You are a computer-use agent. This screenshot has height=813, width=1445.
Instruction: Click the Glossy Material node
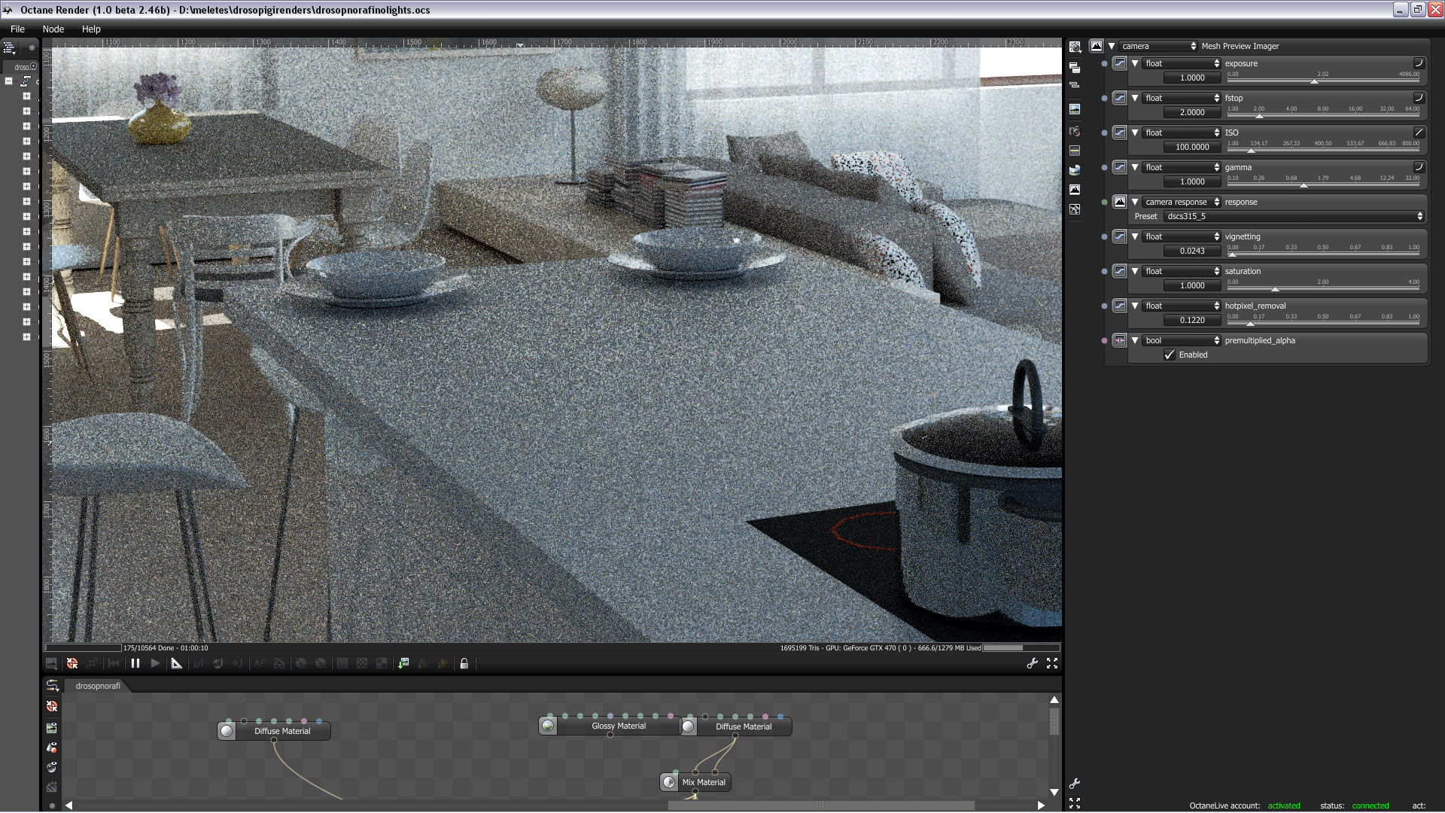(x=618, y=726)
